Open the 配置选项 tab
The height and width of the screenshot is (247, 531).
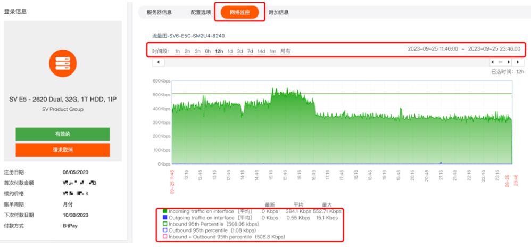click(201, 12)
